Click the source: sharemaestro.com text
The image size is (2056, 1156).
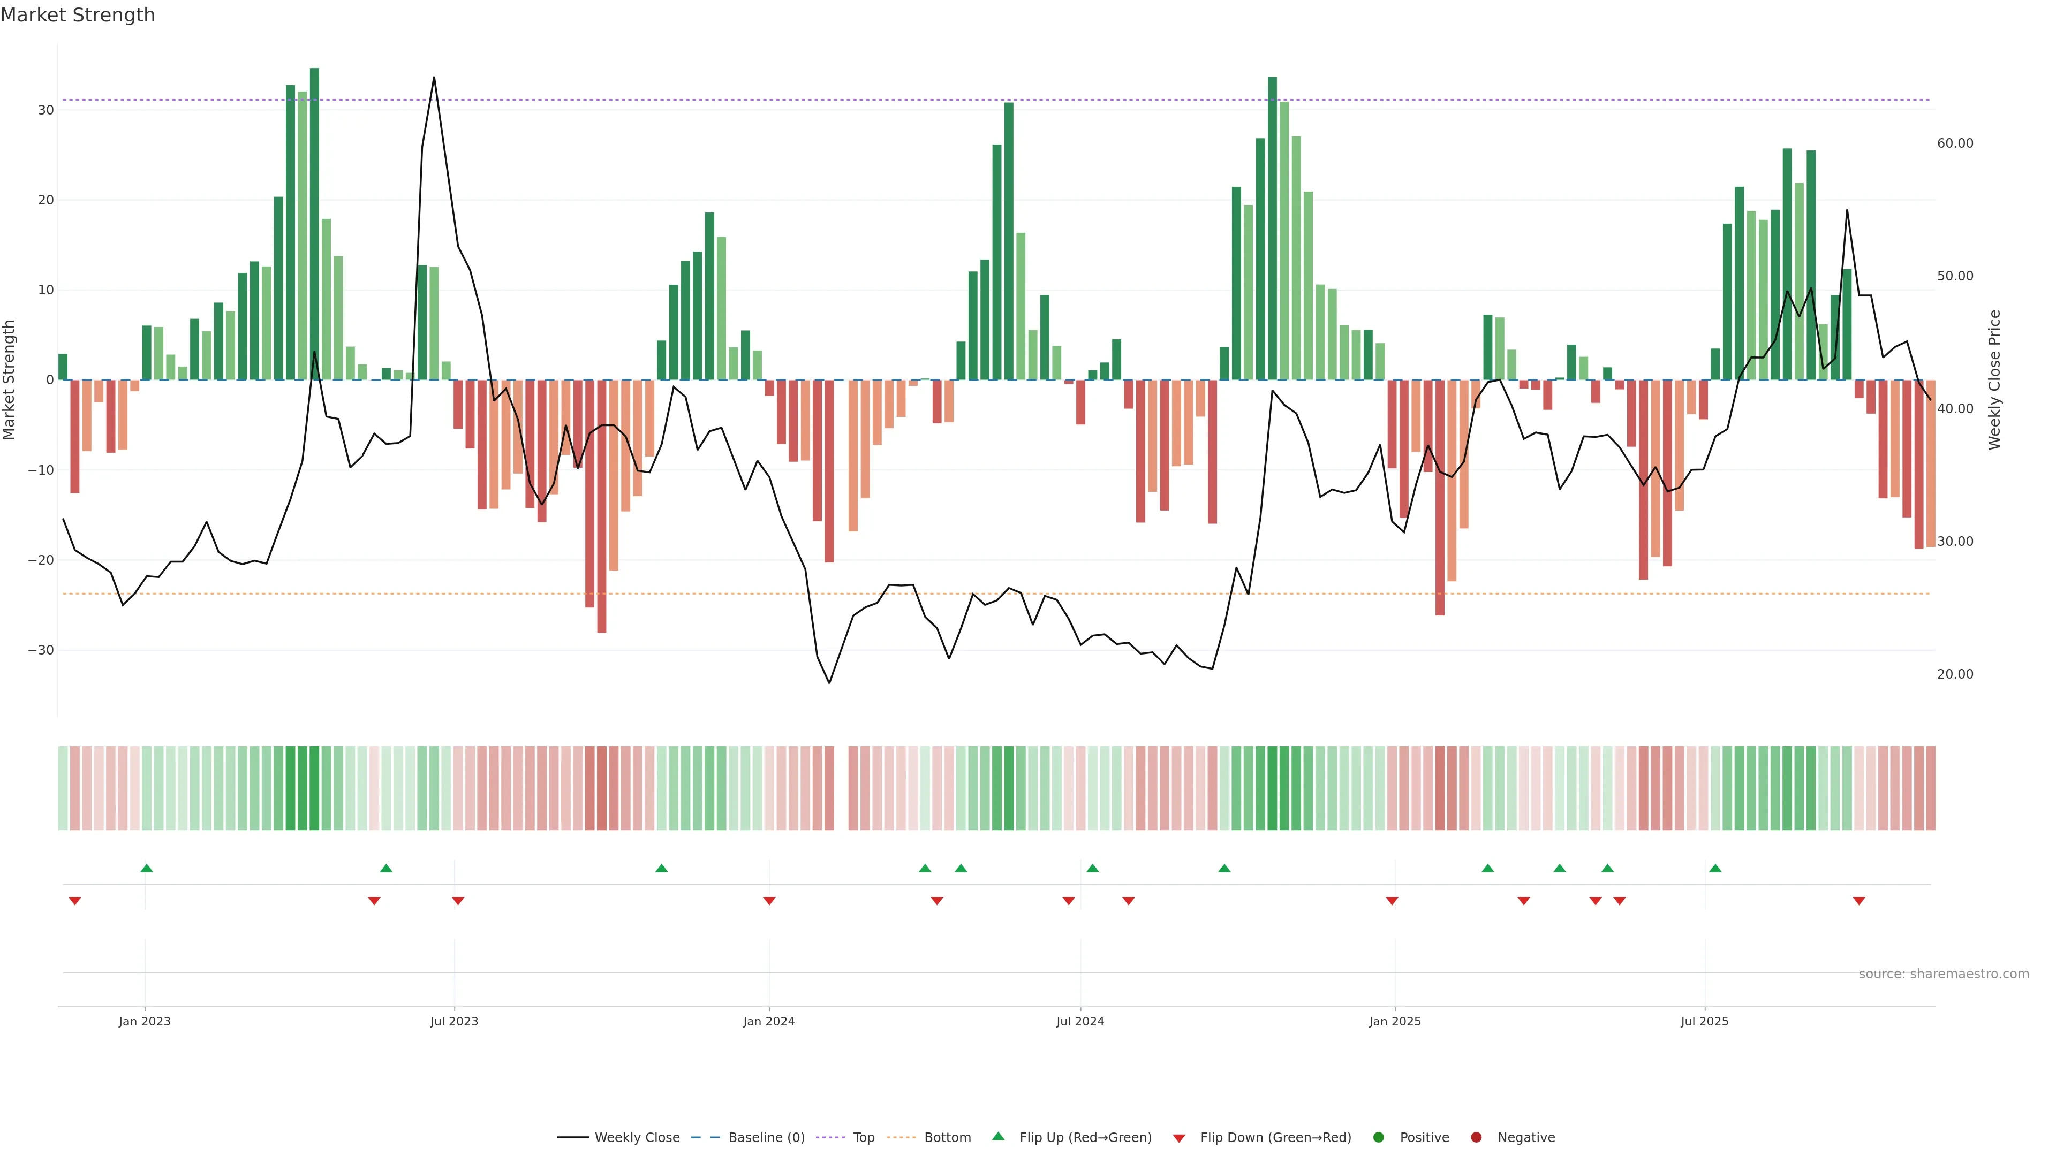[x=1944, y=974]
